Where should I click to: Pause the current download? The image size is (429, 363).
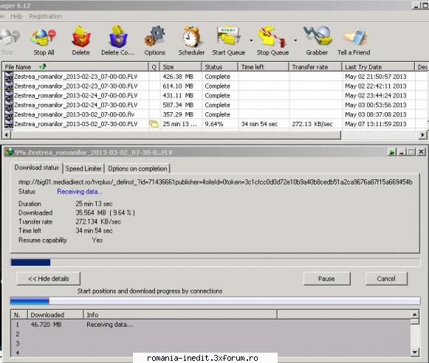[x=326, y=279]
